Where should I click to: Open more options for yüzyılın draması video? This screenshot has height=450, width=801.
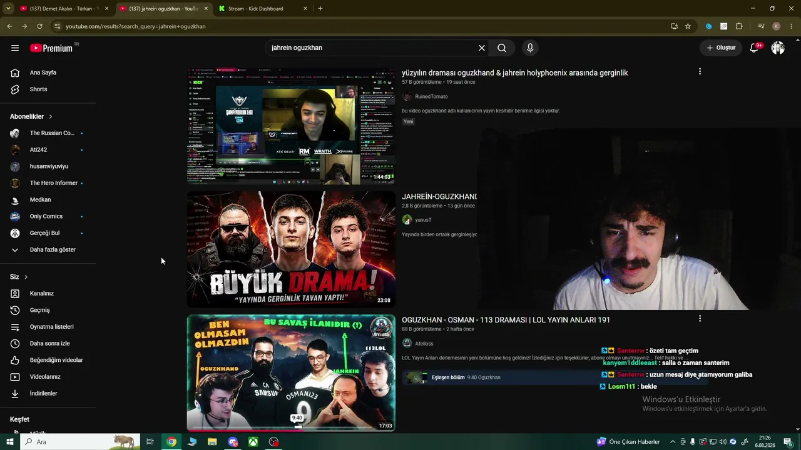click(700, 72)
